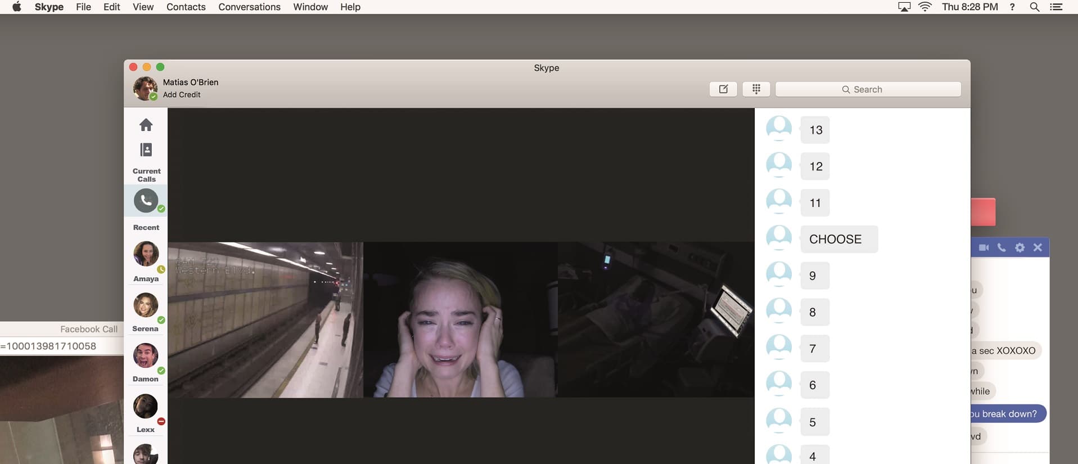Select the current call phone icon
The image size is (1078, 464).
click(x=146, y=201)
